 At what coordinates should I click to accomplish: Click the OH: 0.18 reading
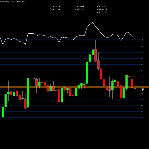102,10
